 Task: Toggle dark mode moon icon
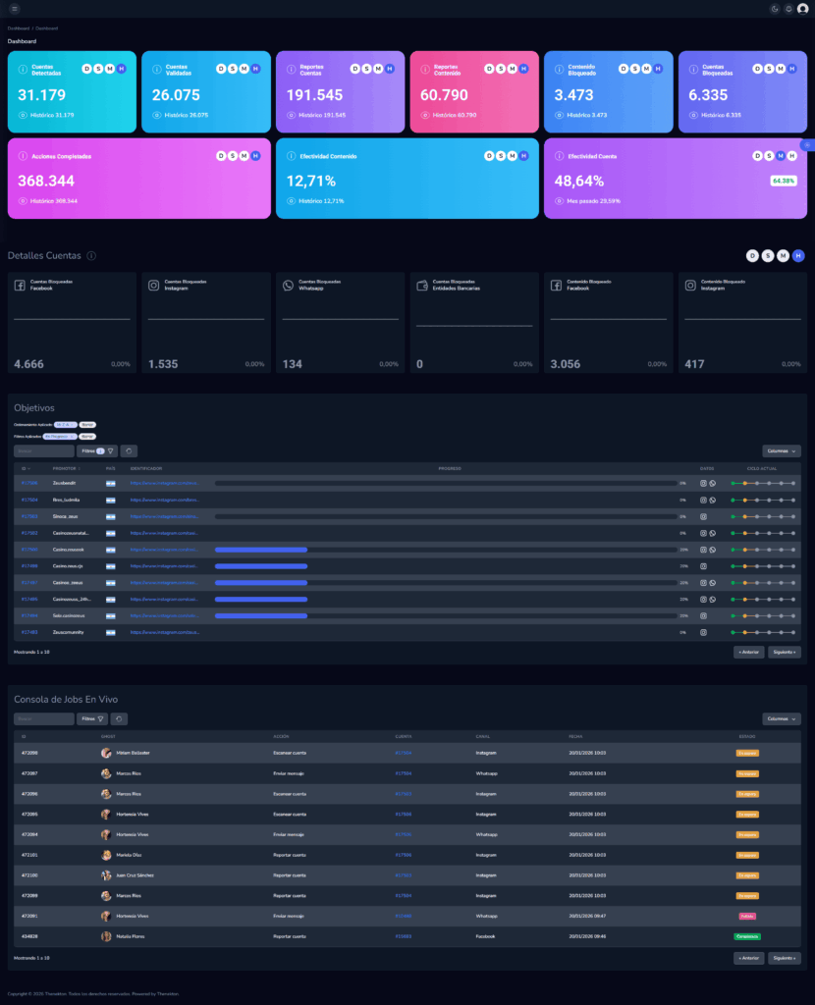(x=775, y=9)
